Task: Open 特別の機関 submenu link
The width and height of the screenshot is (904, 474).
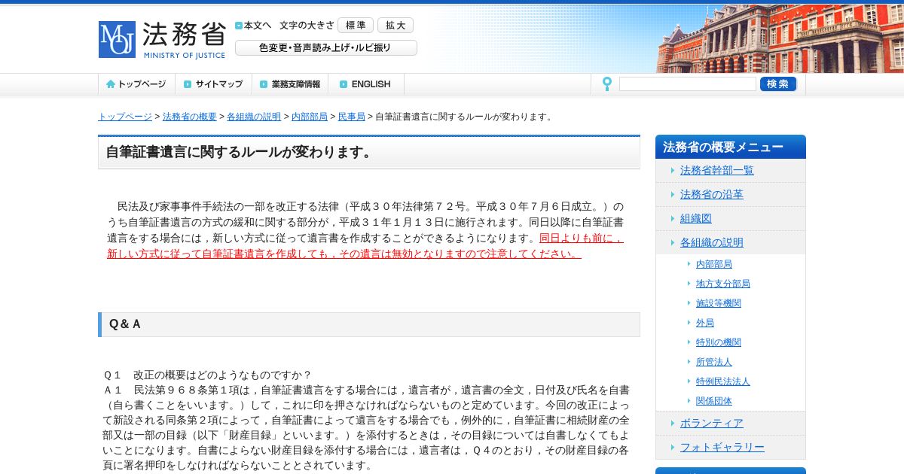Action: (x=719, y=342)
